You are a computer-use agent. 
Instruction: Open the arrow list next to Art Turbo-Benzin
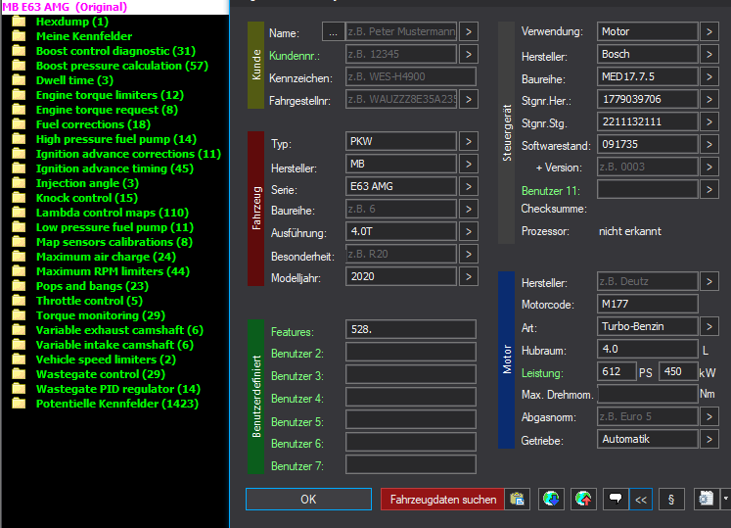(x=709, y=326)
